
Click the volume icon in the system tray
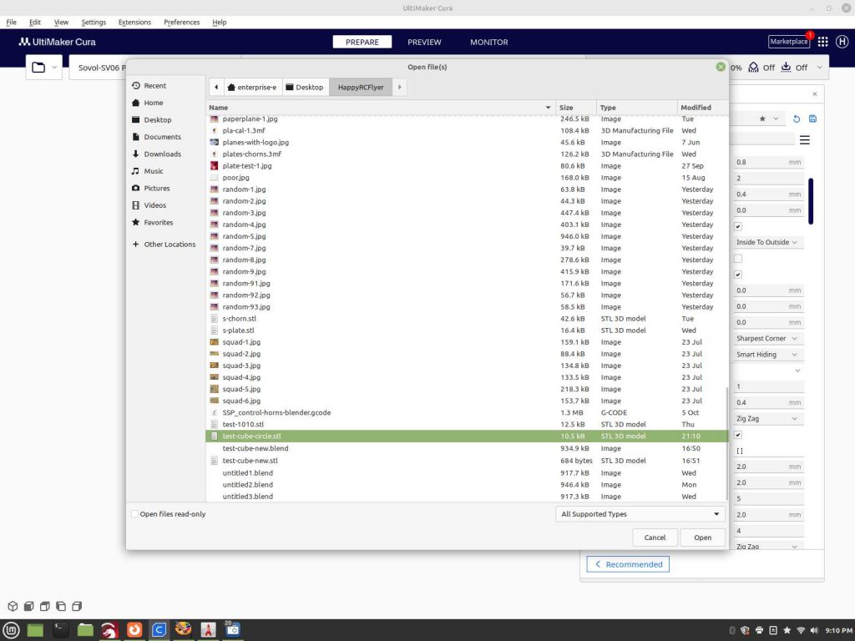tap(814, 631)
